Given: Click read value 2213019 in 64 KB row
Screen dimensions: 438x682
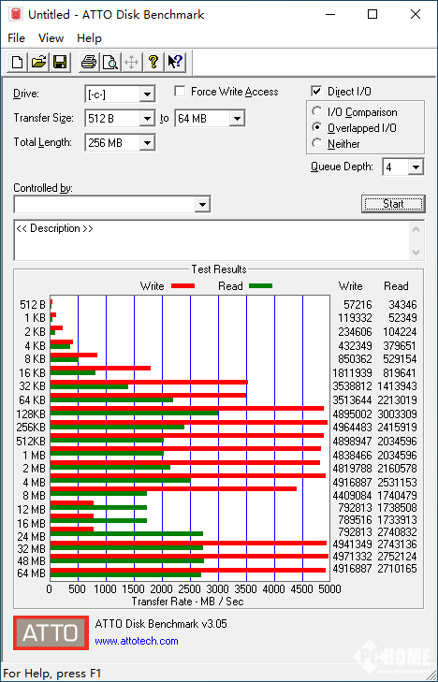Looking at the screenshot, I should point(397,400).
